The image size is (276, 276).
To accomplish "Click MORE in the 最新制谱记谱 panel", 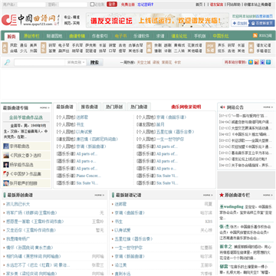I will pyautogui.click(x=208, y=195).
